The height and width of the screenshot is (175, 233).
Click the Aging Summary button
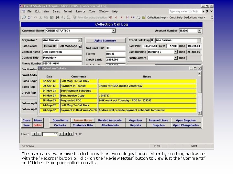(x=105, y=41)
